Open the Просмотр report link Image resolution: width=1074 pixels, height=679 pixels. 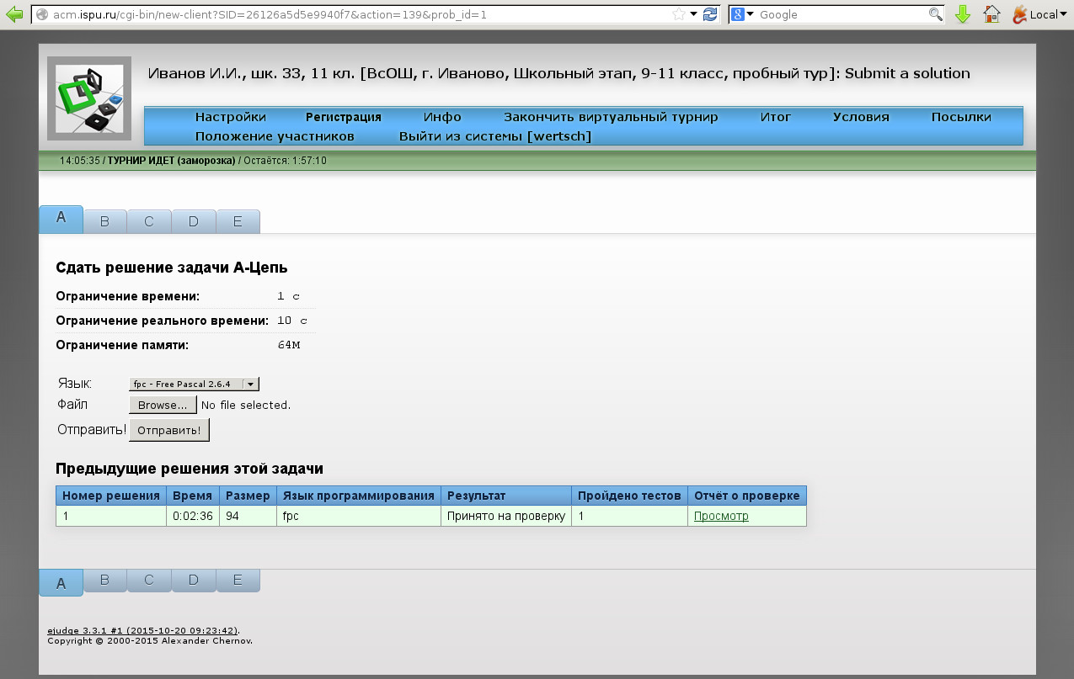(x=720, y=516)
